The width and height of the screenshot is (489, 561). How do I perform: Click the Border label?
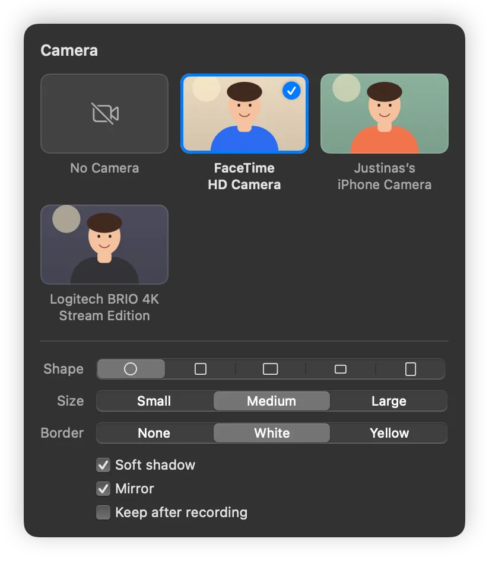[62, 433]
